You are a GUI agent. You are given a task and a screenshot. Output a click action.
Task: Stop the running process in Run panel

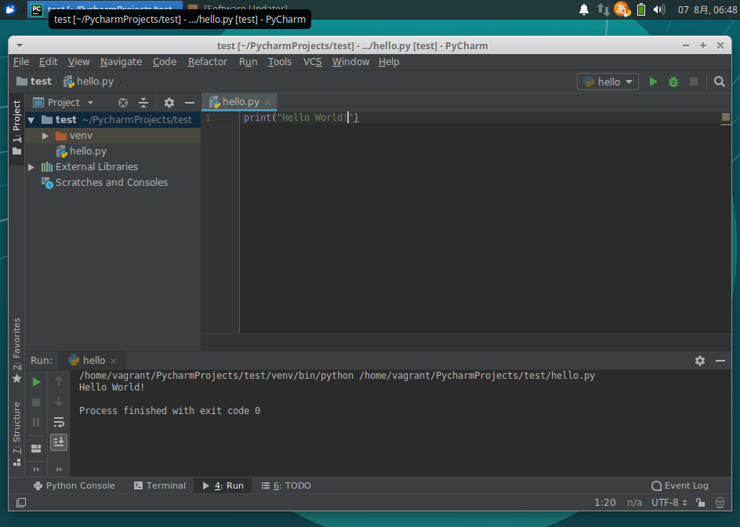(x=35, y=402)
